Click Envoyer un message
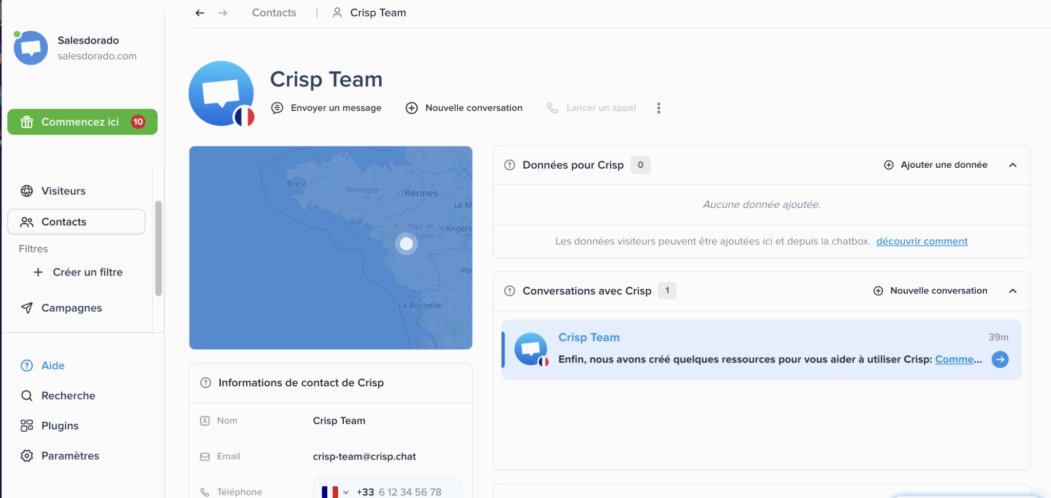Image resolution: width=1051 pixels, height=498 pixels. pos(326,108)
